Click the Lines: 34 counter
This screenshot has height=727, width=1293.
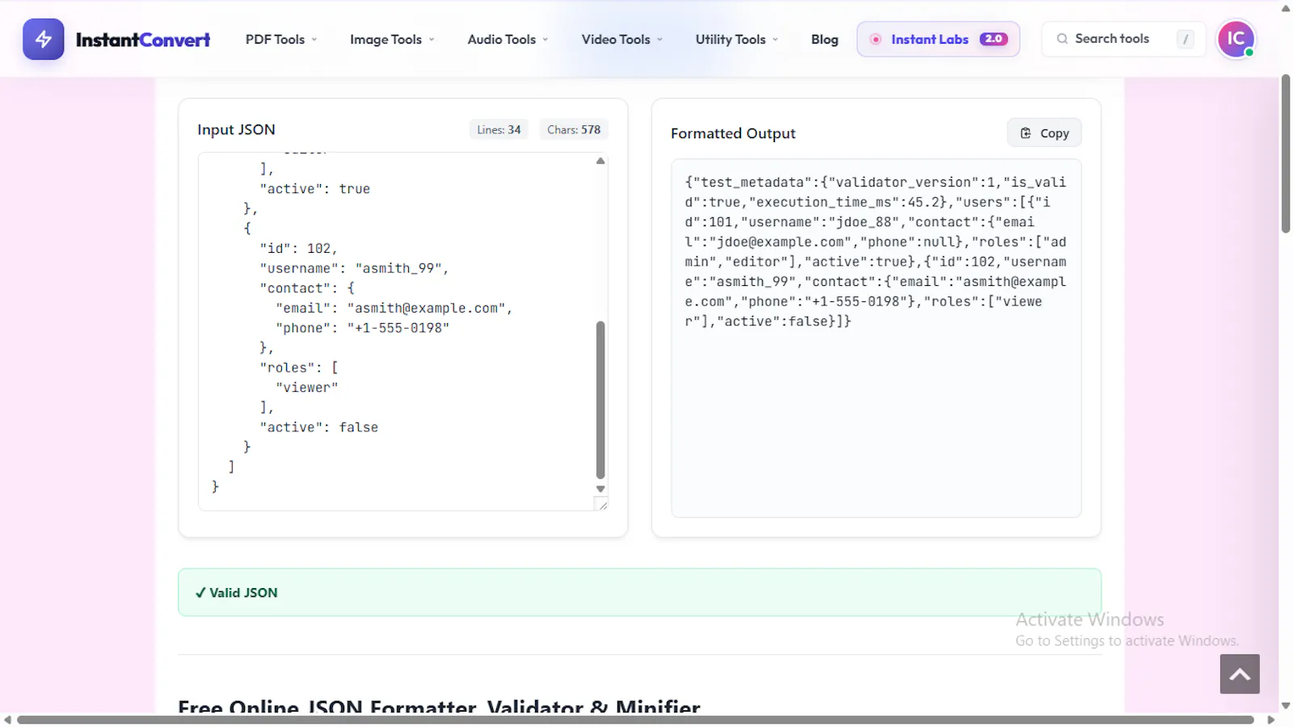tap(499, 129)
